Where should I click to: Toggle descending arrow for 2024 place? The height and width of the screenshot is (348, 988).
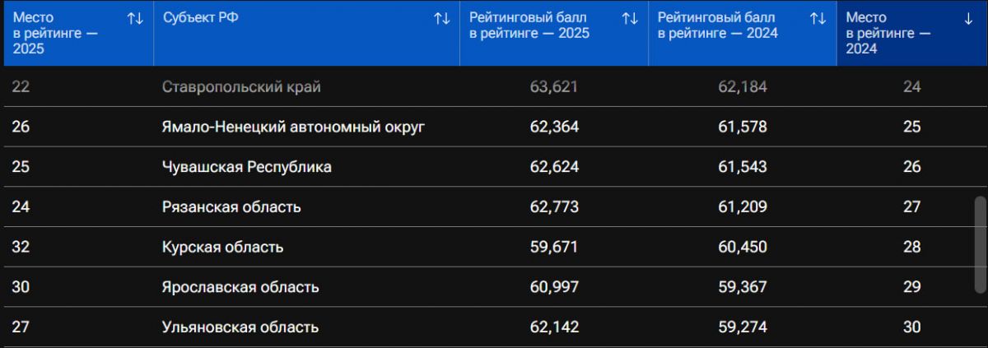pos(968,18)
